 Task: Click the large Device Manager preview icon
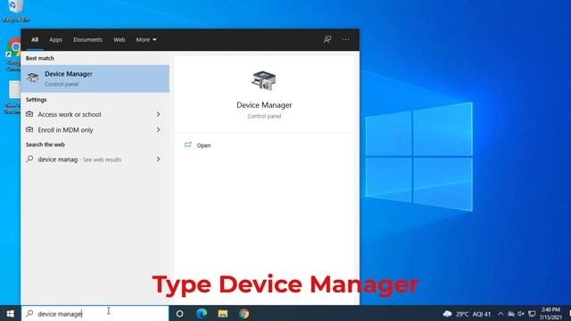click(x=264, y=80)
